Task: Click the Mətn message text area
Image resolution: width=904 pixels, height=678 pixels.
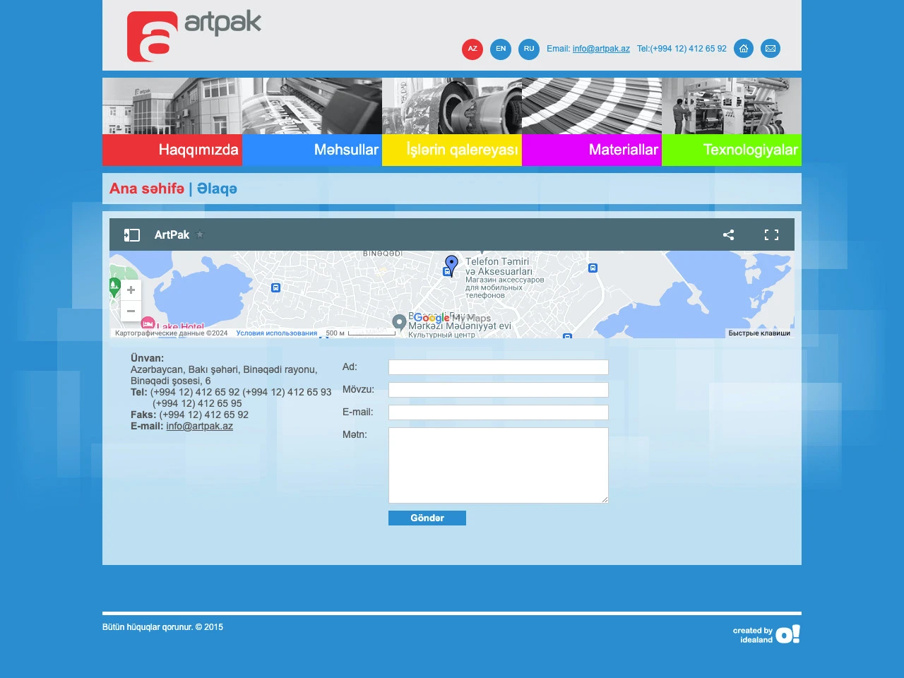Action: 497,464
